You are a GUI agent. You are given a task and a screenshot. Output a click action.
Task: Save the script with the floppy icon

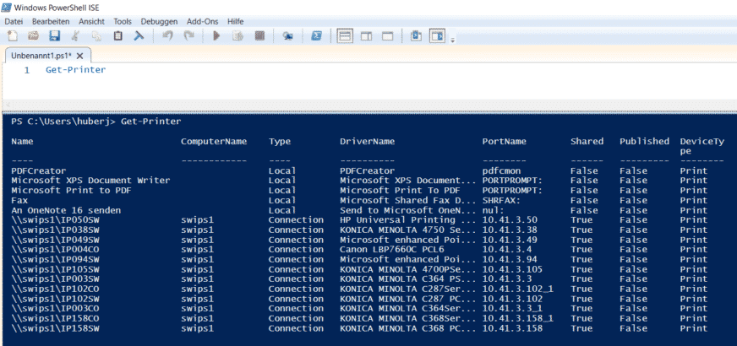pos(55,36)
